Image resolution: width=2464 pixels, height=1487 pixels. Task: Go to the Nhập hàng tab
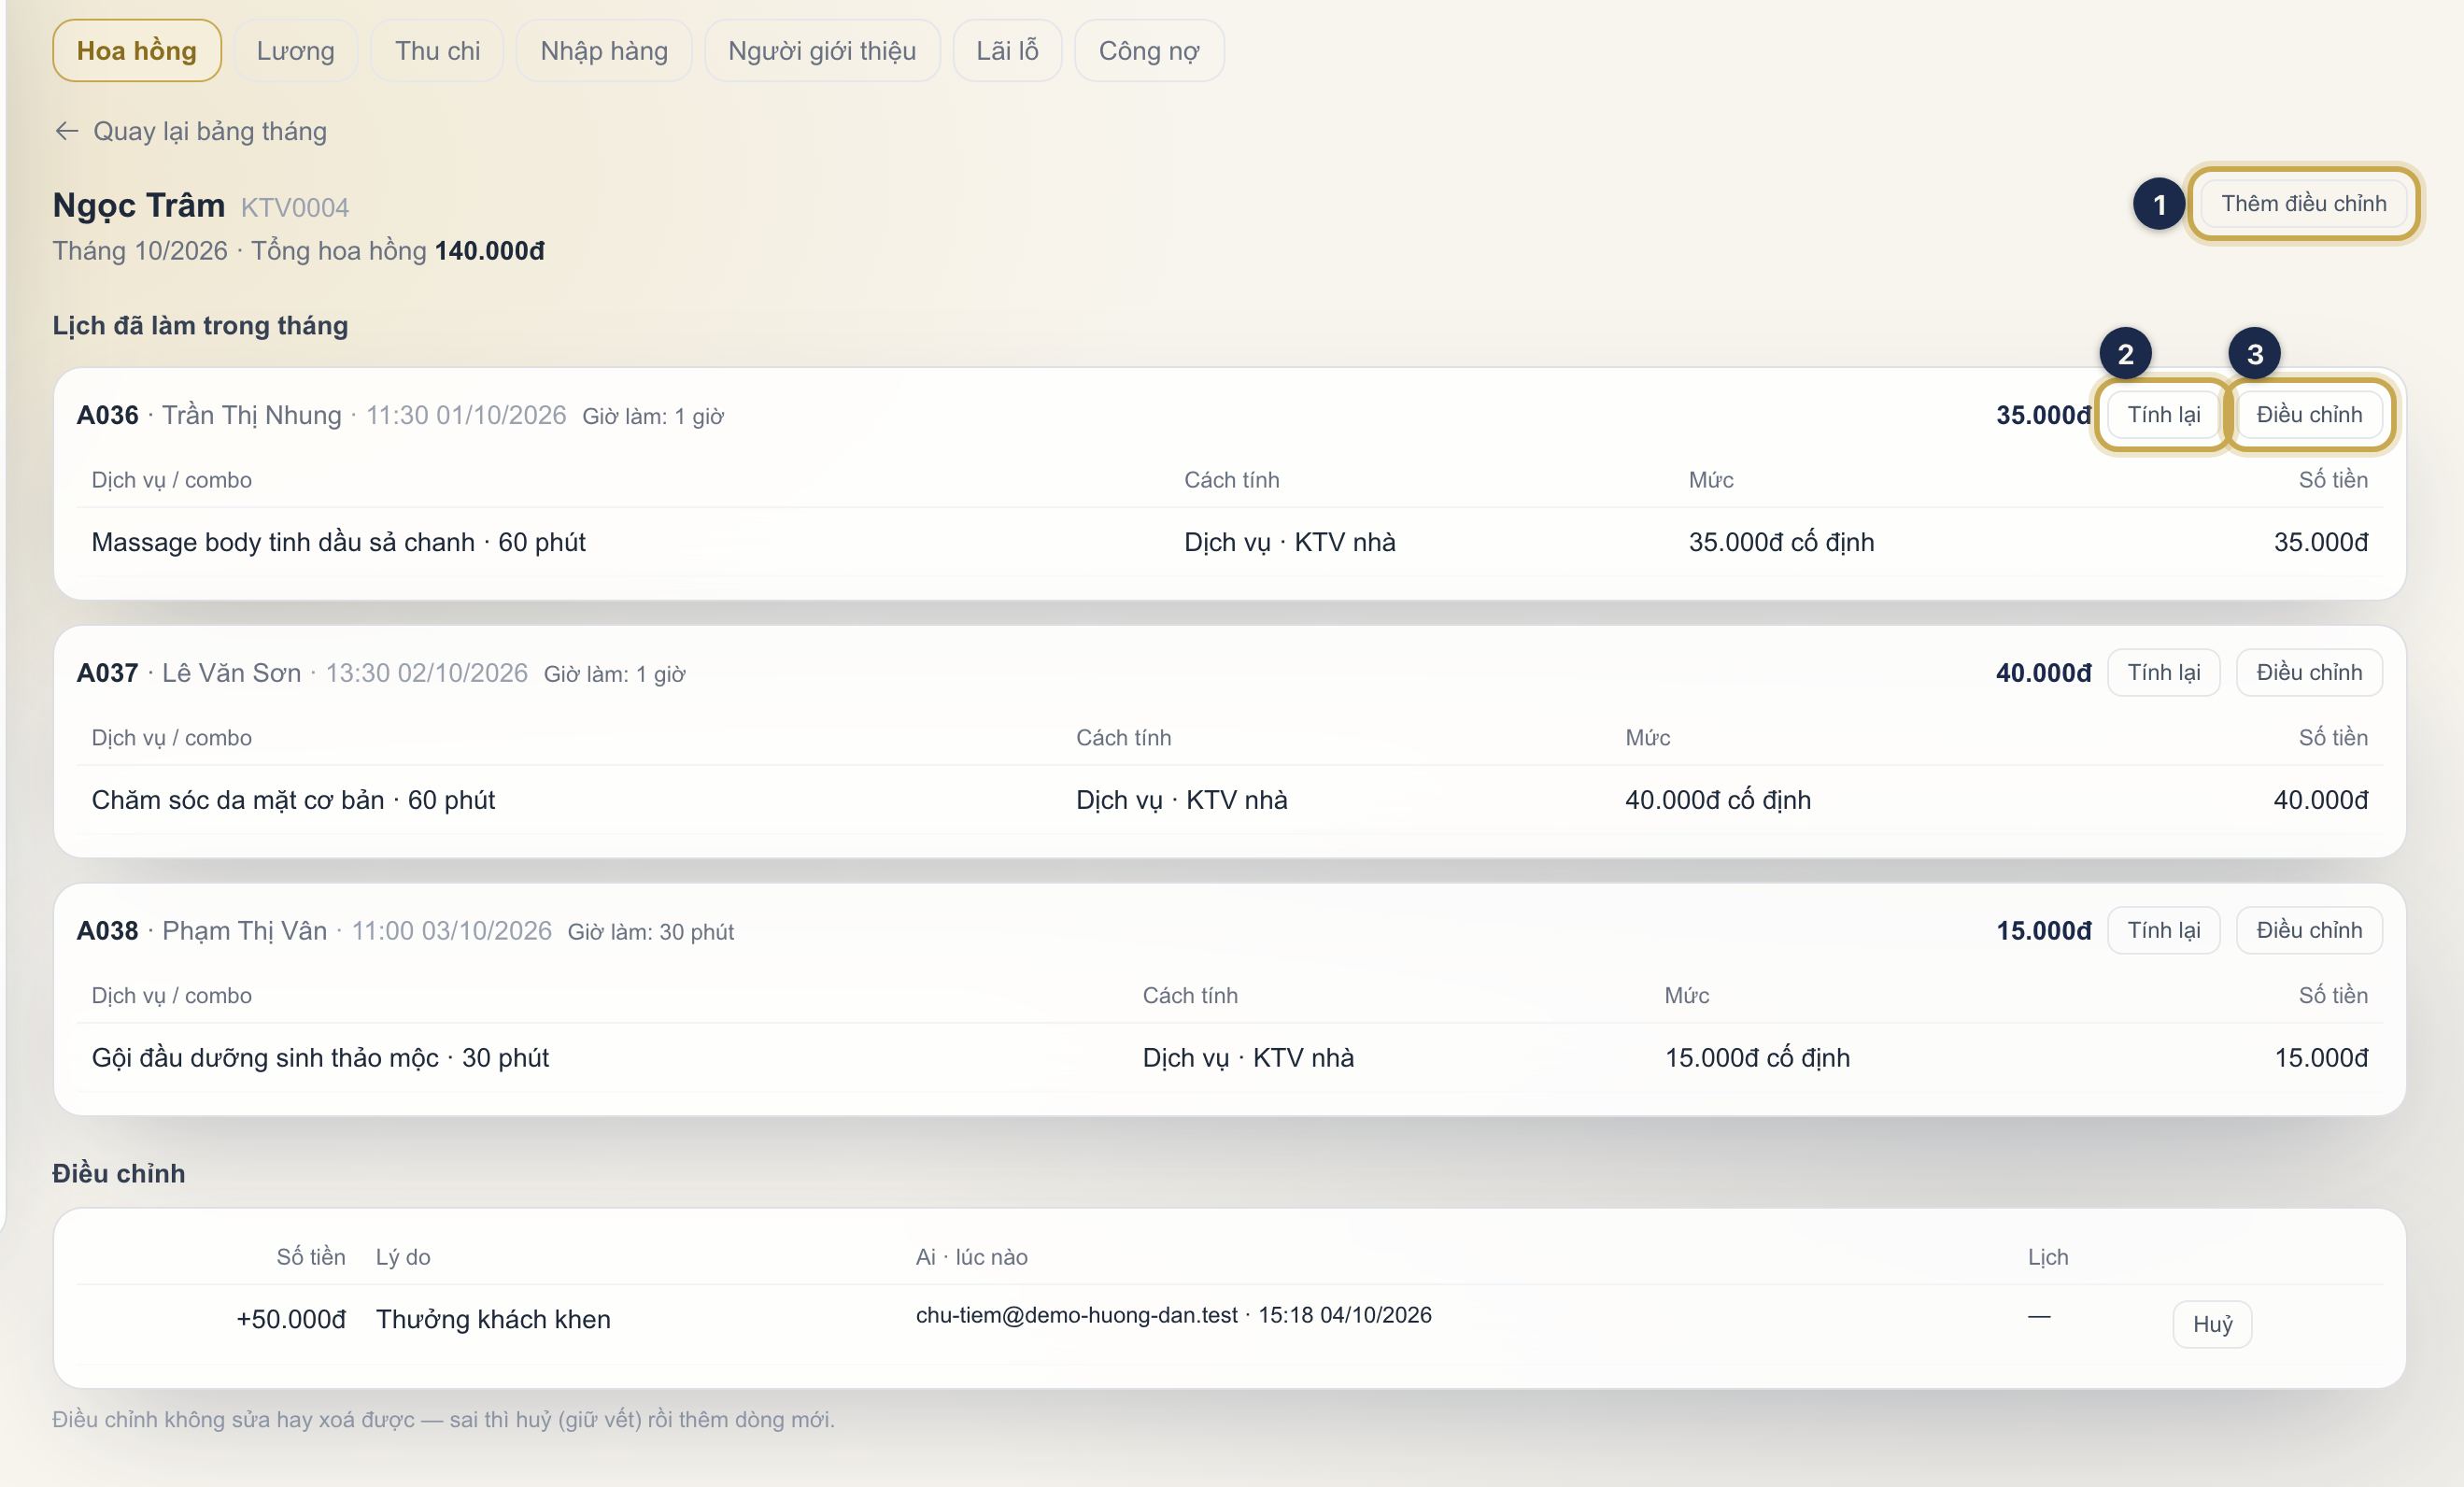click(x=604, y=51)
